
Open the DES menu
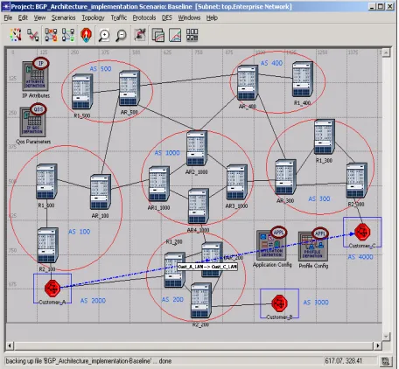pyautogui.click(x=167, y=18)
